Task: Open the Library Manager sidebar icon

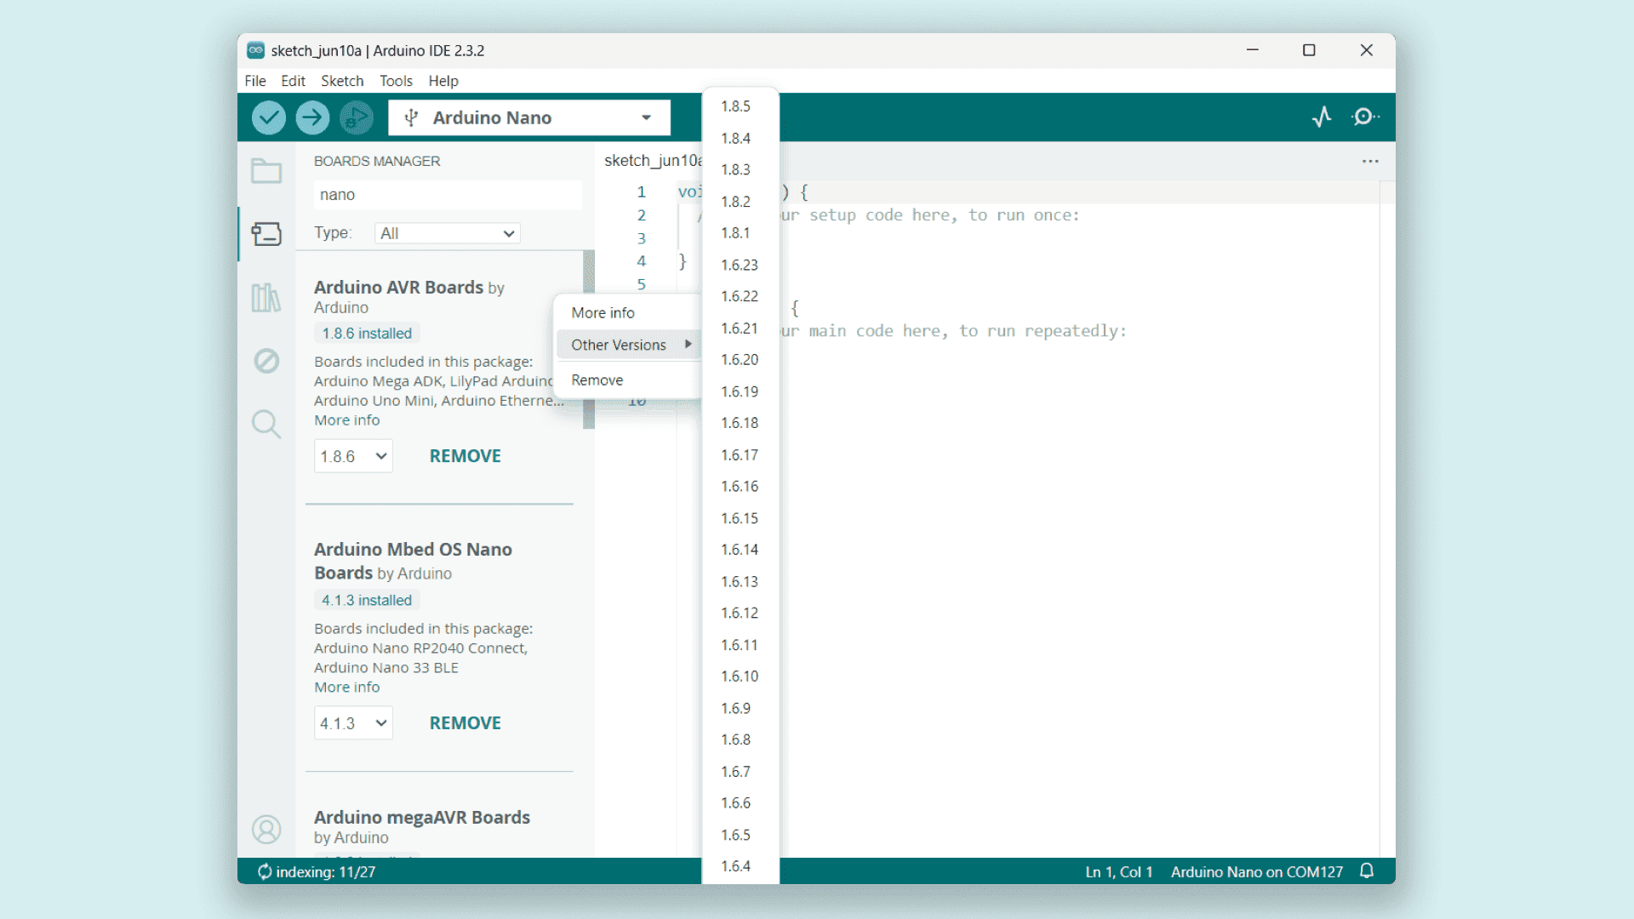Action: coord(266,298)
